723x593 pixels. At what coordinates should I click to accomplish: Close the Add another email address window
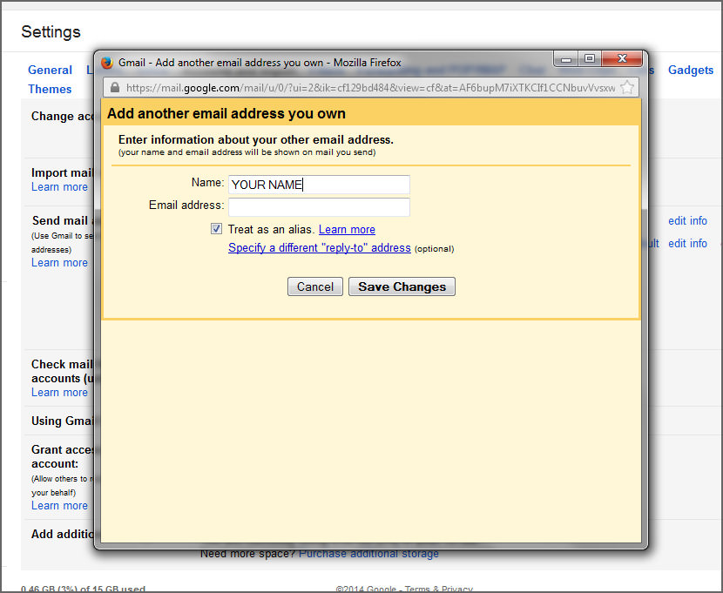[622, 59]
